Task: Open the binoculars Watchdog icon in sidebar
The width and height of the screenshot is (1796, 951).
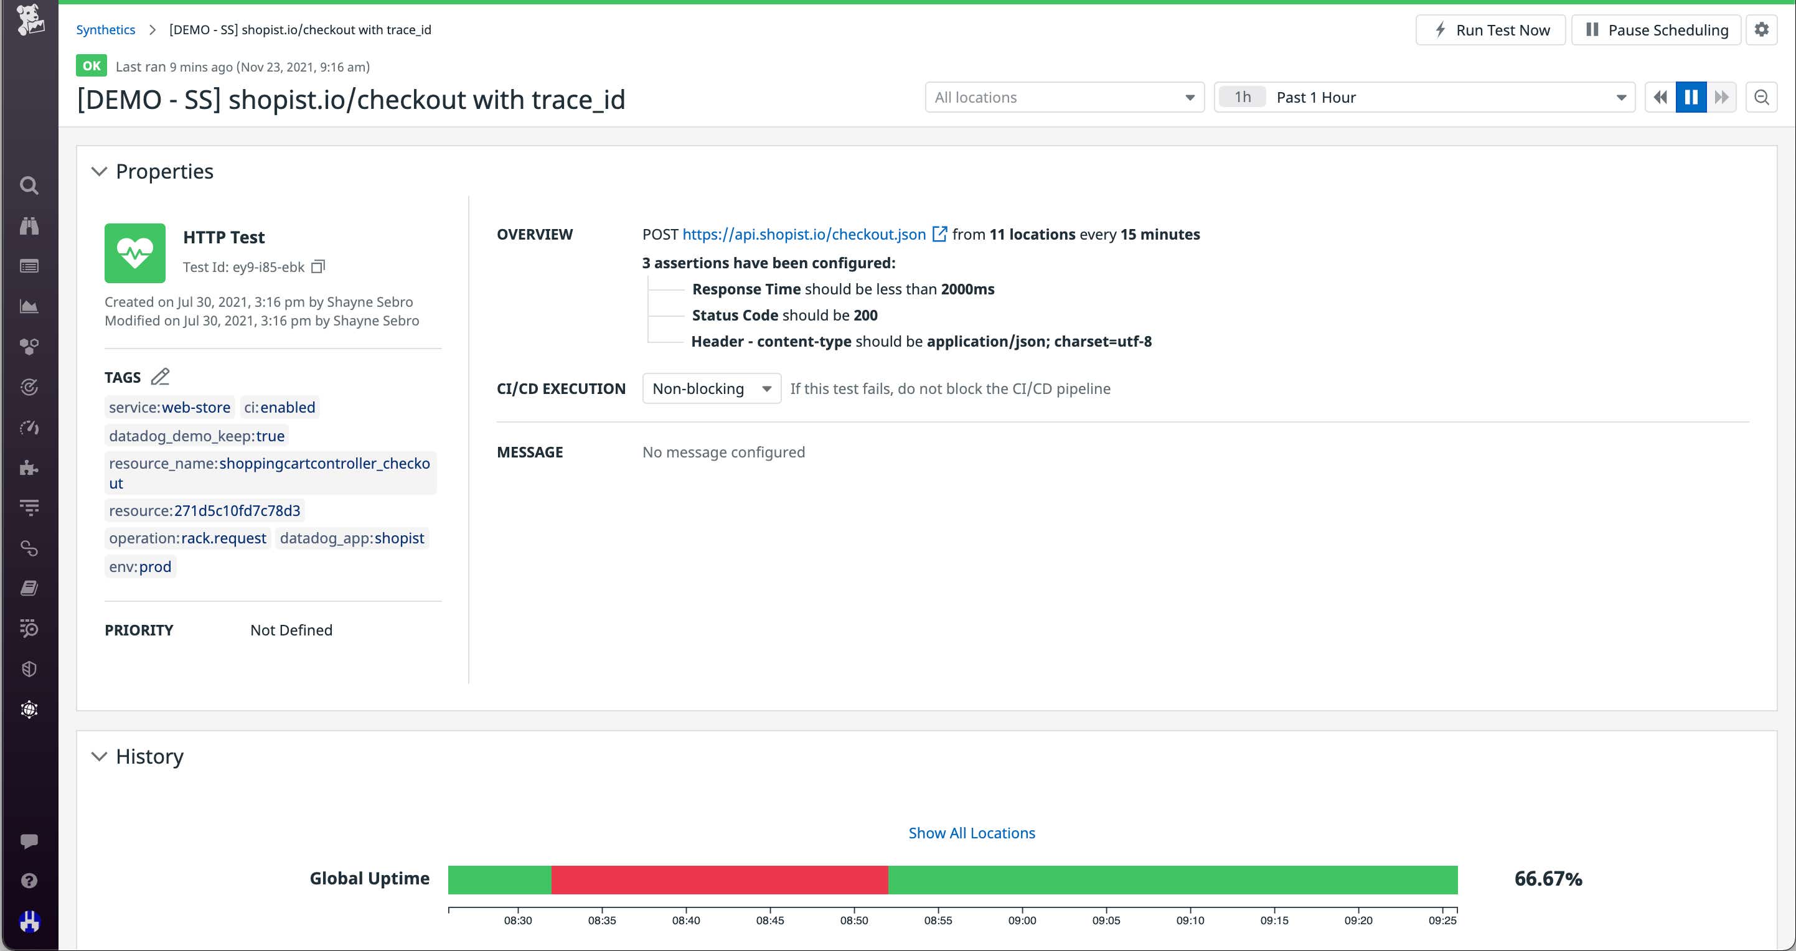Action: click(29, 226)
